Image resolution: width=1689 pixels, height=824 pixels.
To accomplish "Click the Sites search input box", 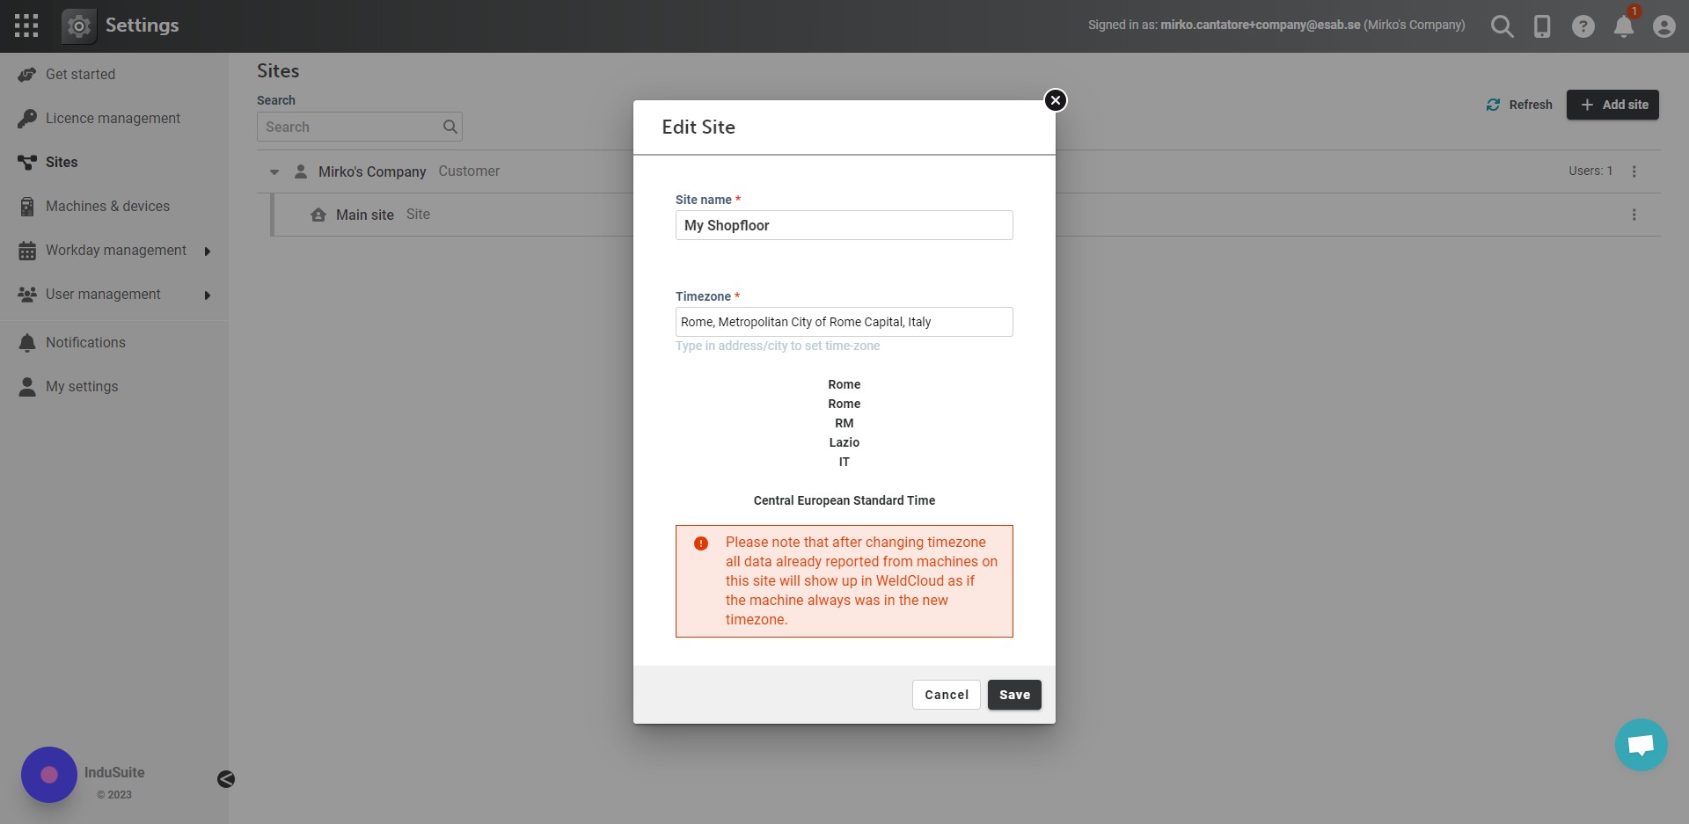I will 360,127.
